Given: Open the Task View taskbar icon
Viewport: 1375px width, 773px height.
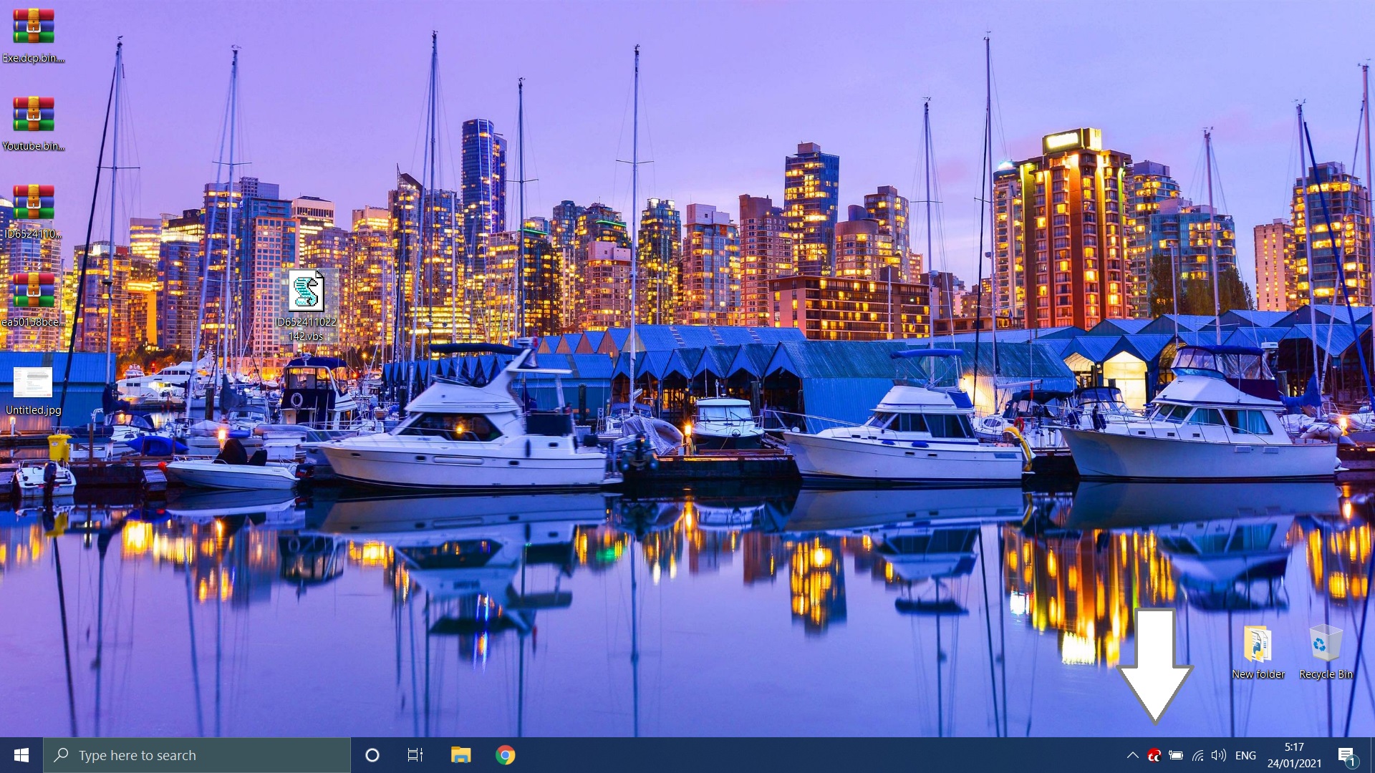Looking at the screenshot, I should (415, 756).
